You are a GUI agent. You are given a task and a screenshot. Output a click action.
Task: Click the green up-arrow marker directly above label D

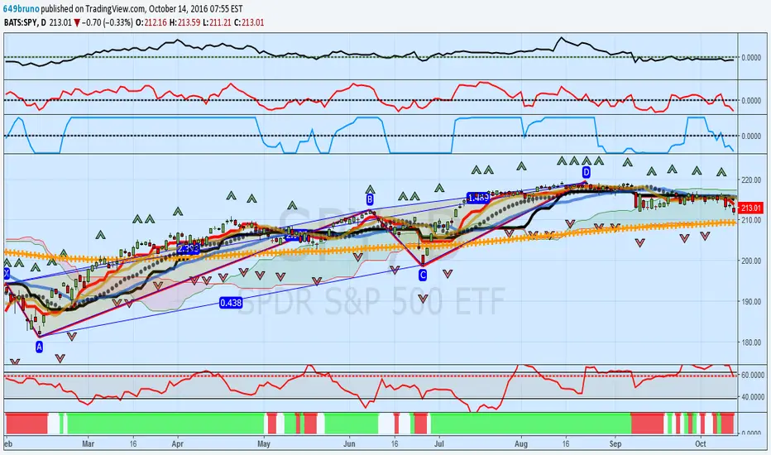(587, 160)
